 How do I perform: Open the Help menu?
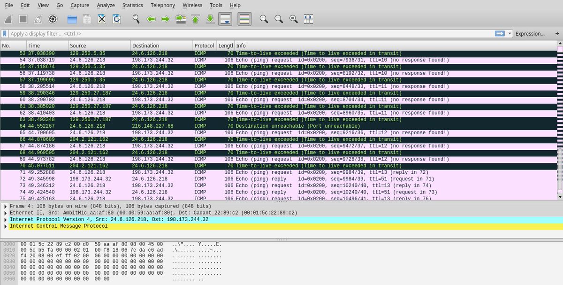235,5
